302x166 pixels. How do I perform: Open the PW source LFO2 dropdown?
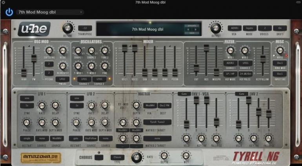click(63, 79)
